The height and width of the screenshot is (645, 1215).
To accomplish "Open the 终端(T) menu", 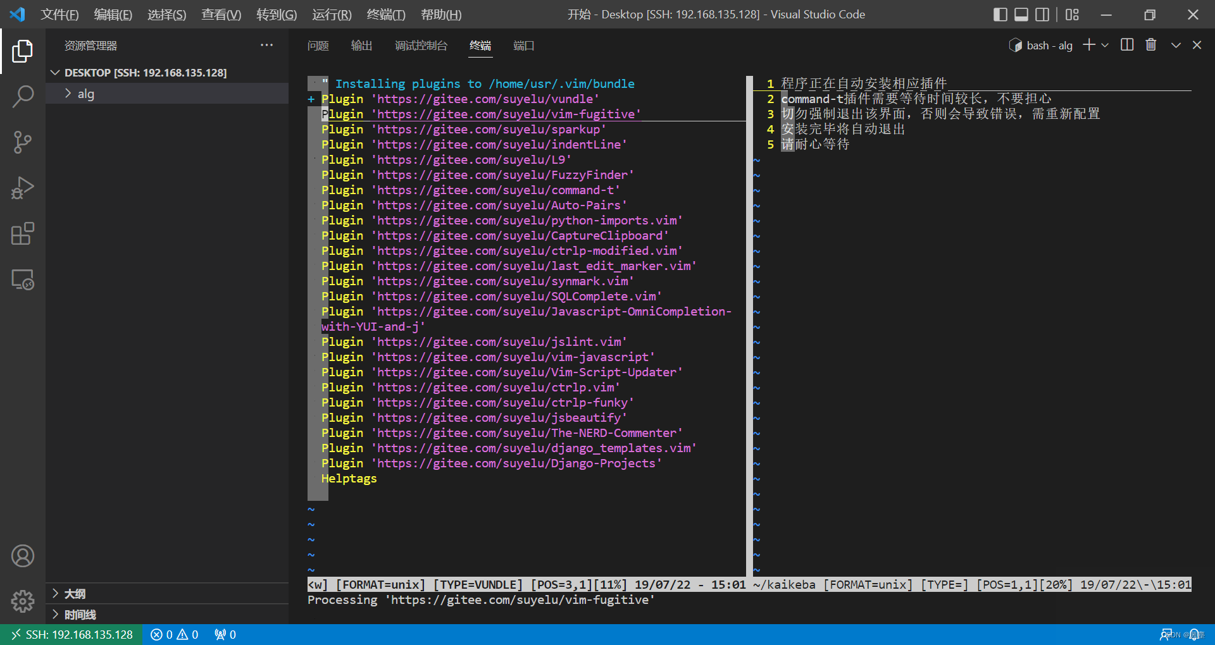I will point(386,15).
